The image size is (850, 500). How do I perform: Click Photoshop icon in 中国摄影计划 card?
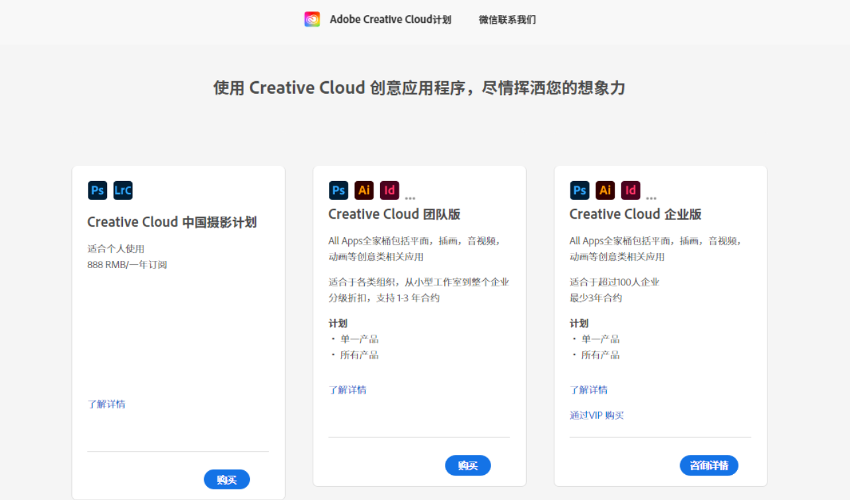[x=97, y=190]
